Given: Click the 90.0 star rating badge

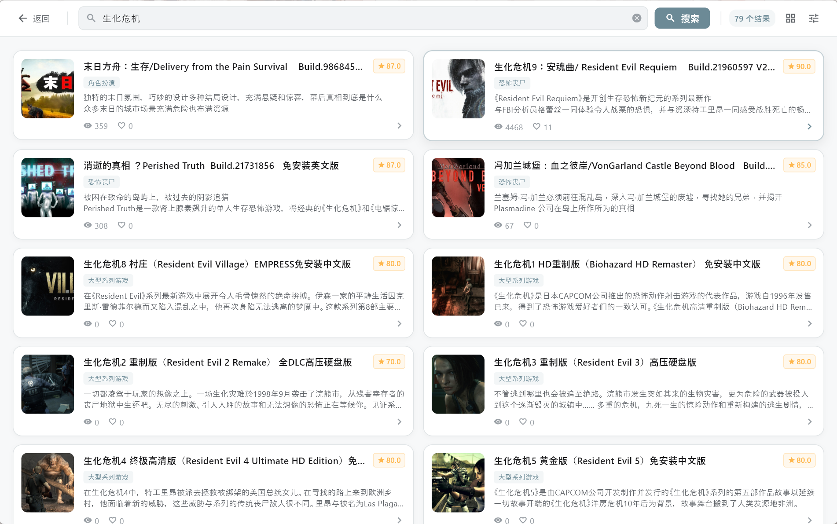Looking at the screenshot, I should (799, 66).
